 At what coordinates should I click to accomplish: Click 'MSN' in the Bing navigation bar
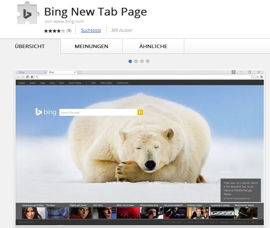click(x=93, y=83)
